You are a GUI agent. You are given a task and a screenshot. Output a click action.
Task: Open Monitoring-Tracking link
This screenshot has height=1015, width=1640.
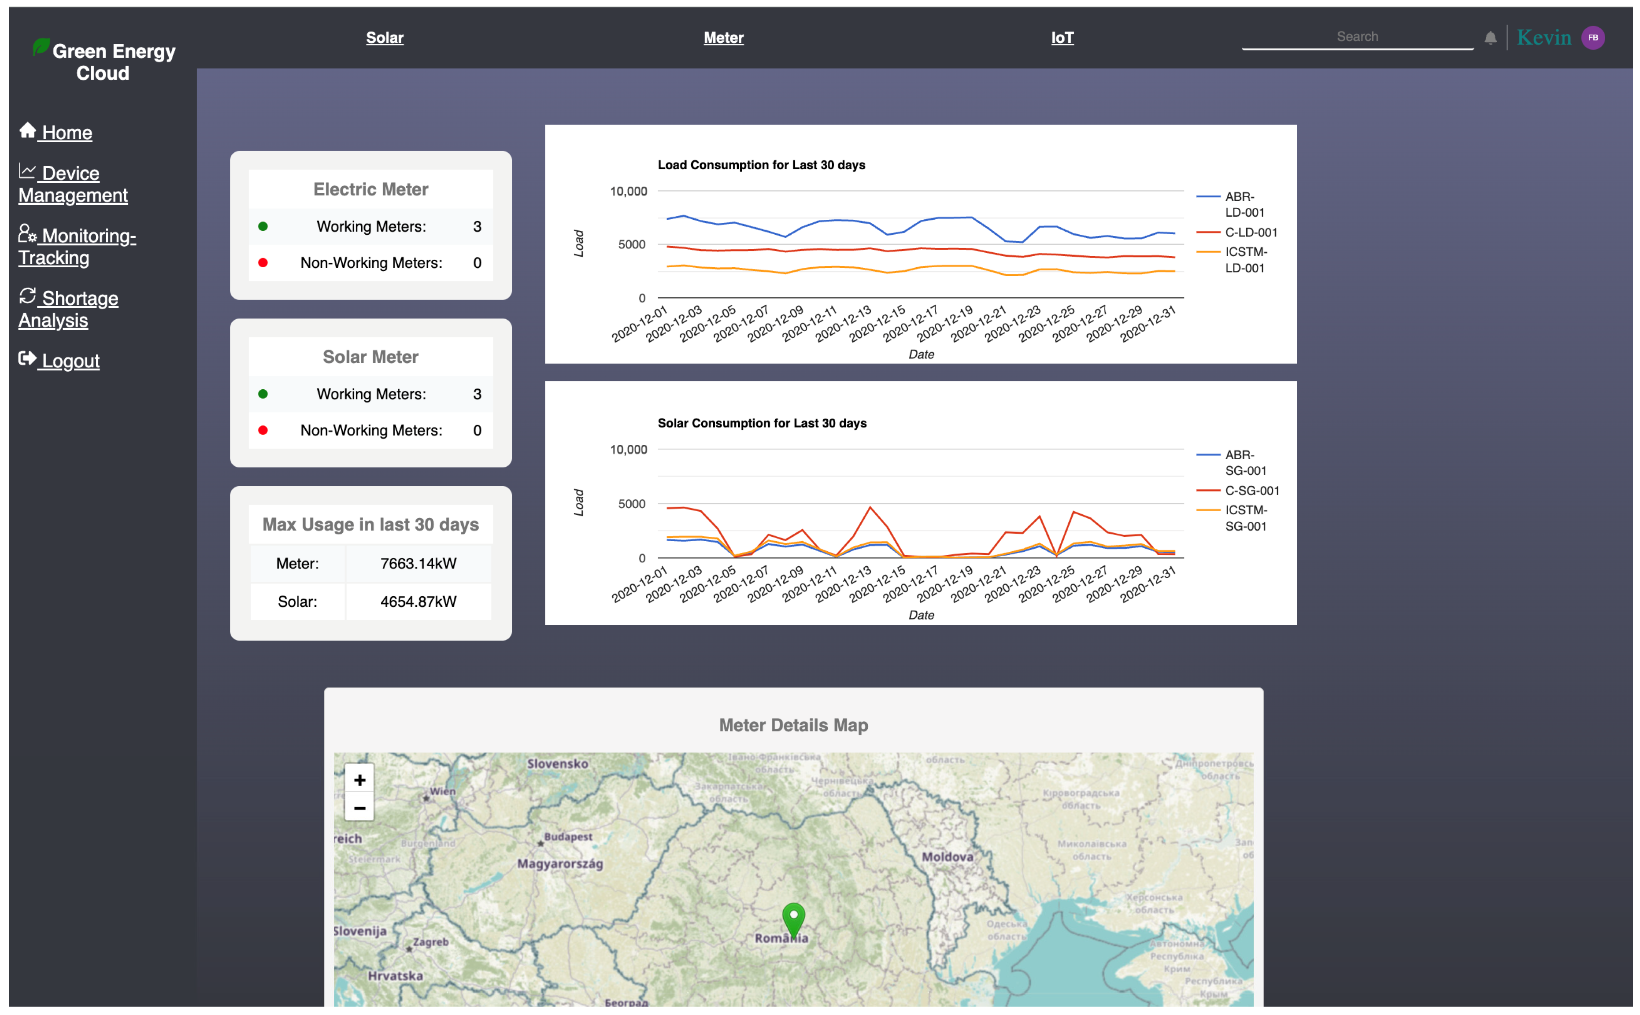[x=77, y=246]
